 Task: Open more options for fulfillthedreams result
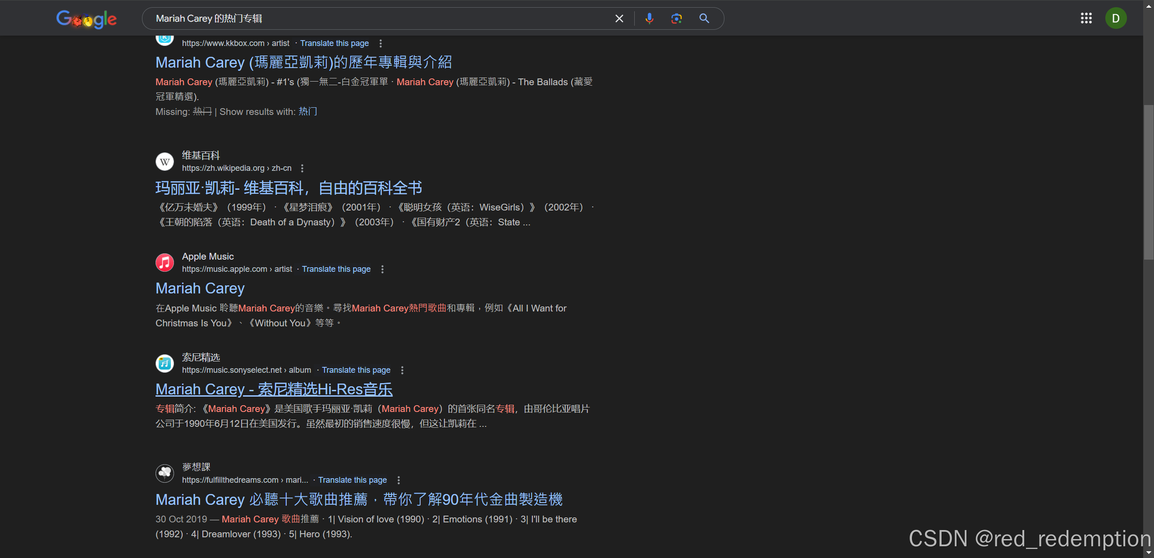399,480
